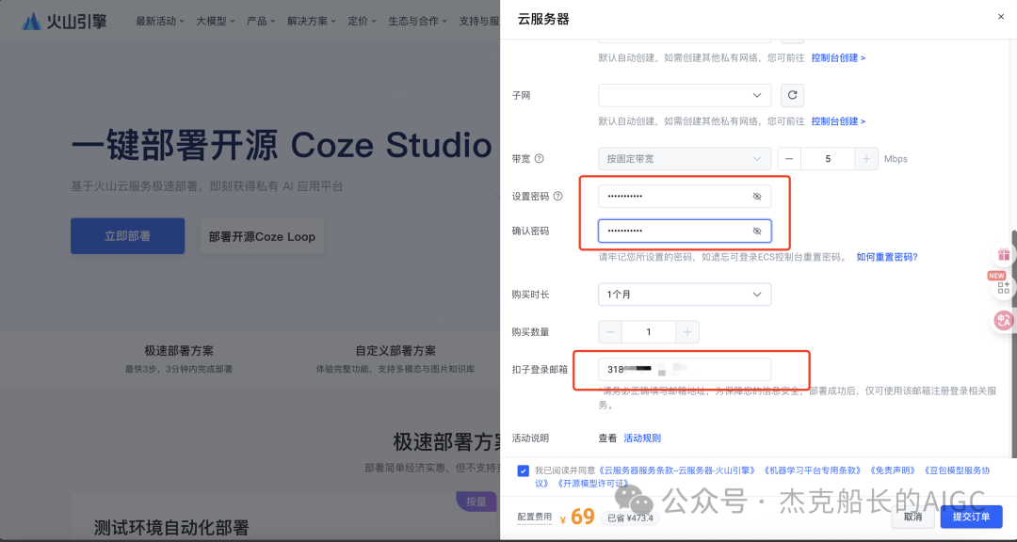Click the 提交订单 button
The width and height of the screenshot is (1017, 542).
[971, 517]
